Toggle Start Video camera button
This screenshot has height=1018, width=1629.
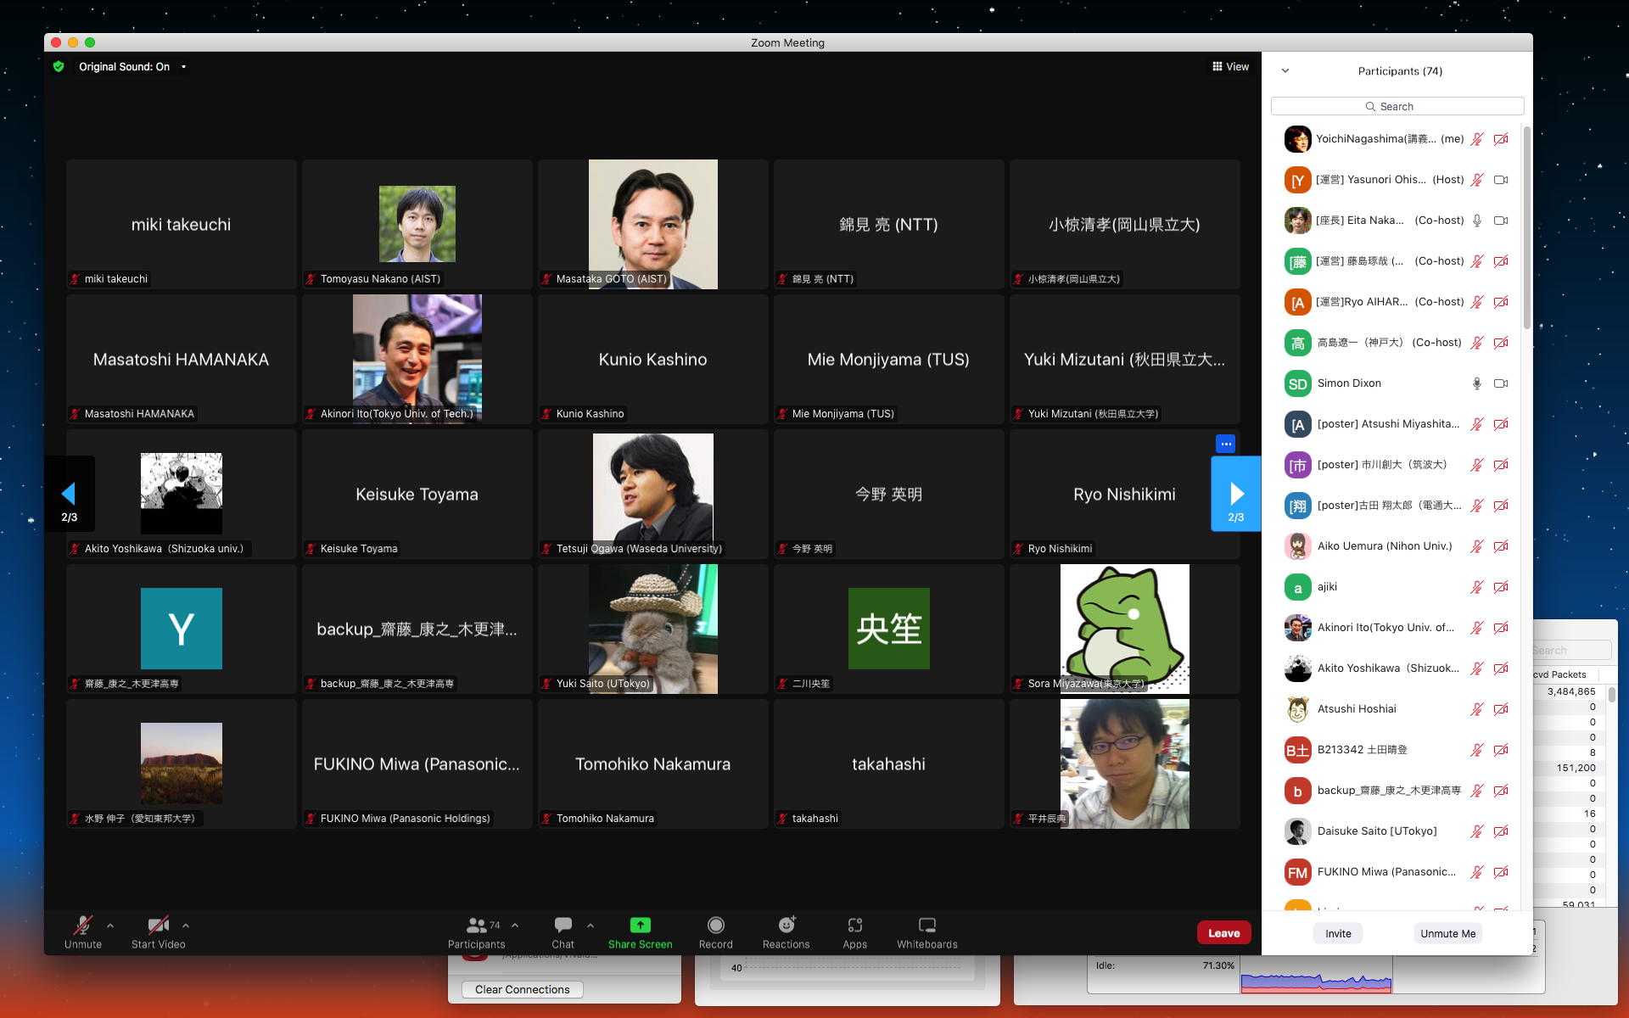pyautogui.click(x=158, y=926)
